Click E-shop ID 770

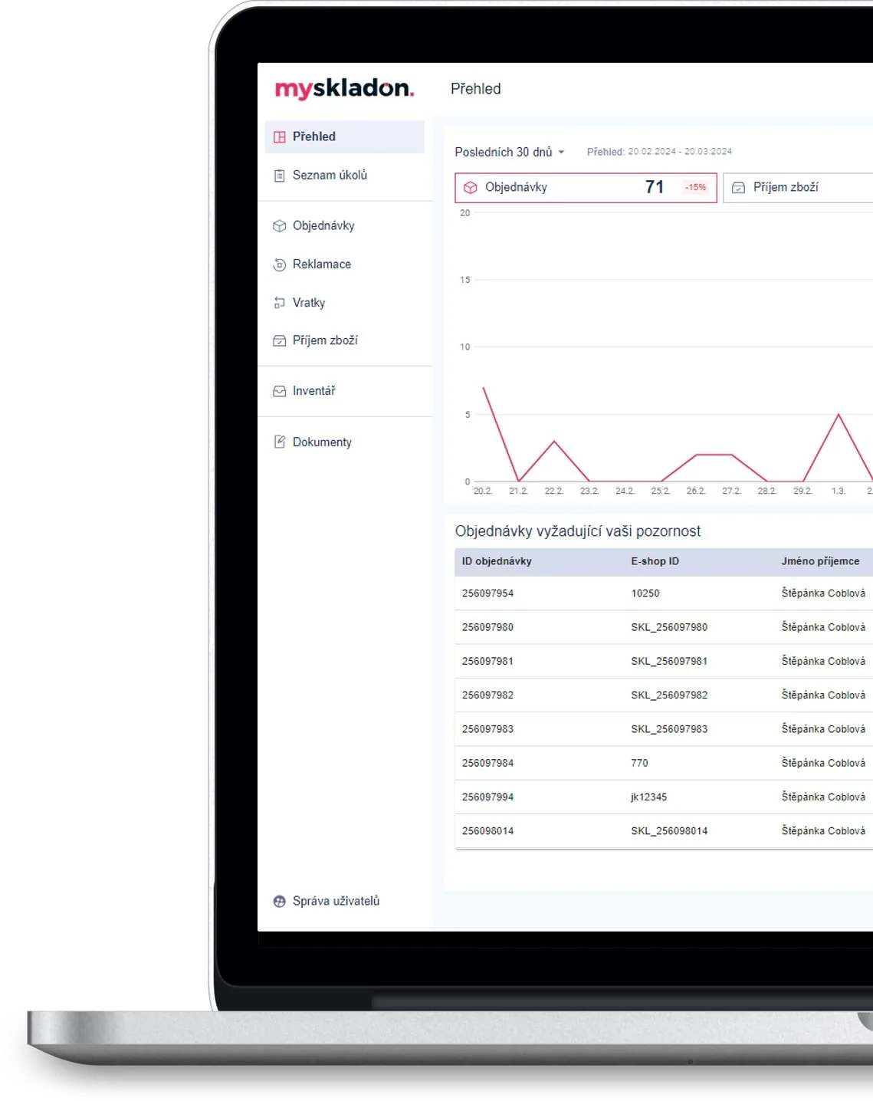click(639, 763)
